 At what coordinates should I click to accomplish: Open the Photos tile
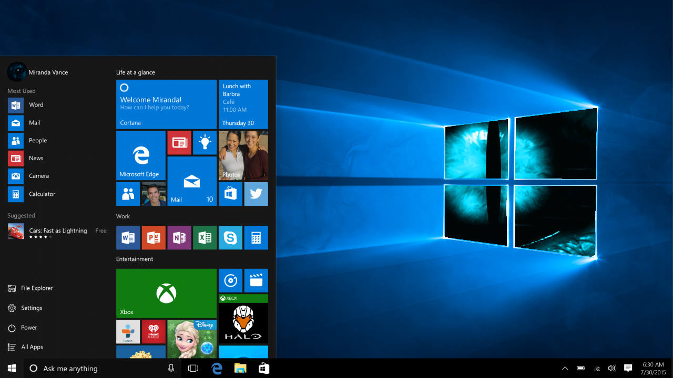click(x=243, y=155)
